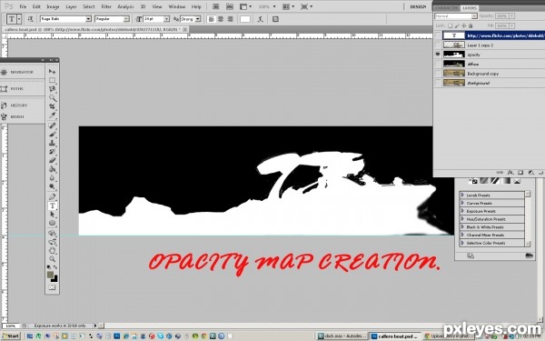This screenshot has height=341, width=545.
Task: Open the File menu
Action: click(x=23, y=6)
